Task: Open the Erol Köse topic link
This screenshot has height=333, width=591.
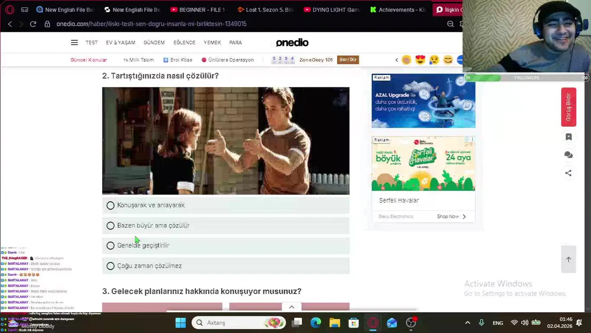Action: [x=178, y=60]
